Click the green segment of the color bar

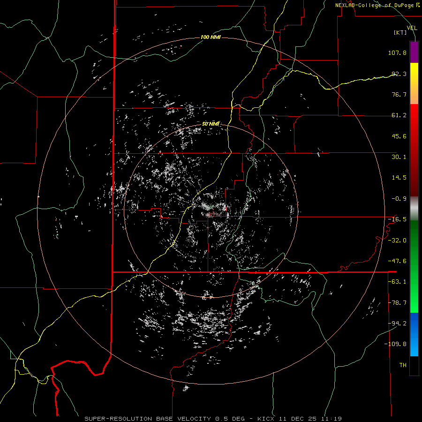tap(414, 266)
